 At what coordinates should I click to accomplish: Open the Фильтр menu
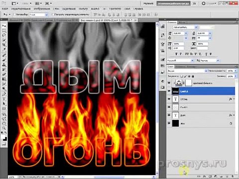pos(83,8)
